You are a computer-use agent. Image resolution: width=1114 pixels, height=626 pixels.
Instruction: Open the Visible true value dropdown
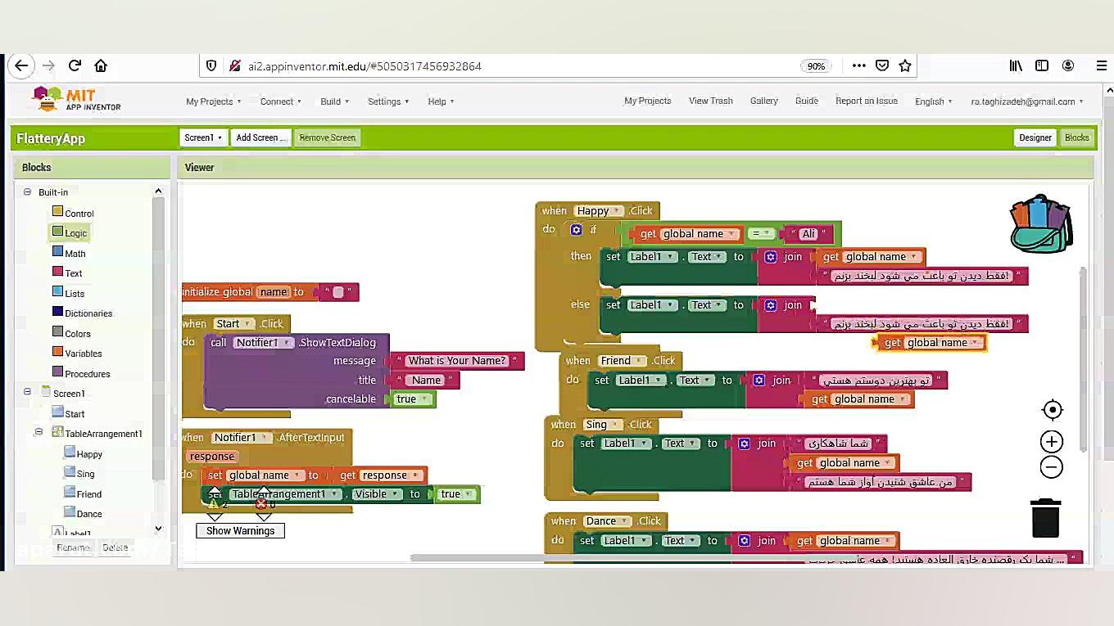tap(457, 494)
